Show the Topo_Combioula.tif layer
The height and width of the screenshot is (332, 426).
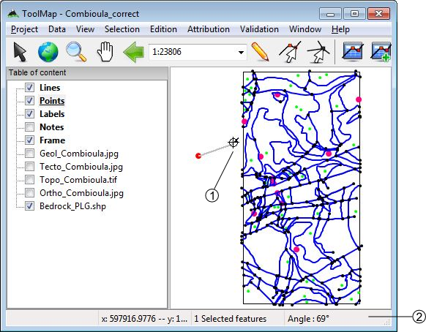tap(29, 179)
